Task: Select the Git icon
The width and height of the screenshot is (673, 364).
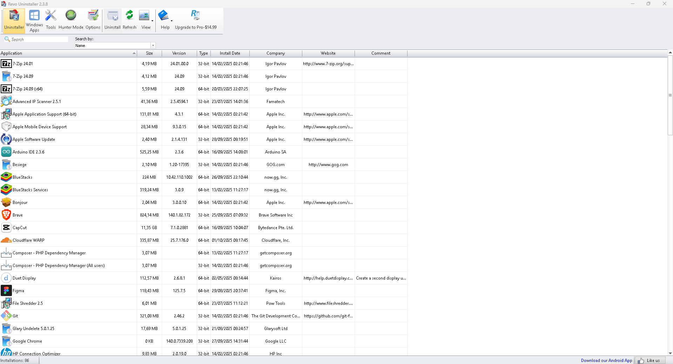Action: pos(6,316)
